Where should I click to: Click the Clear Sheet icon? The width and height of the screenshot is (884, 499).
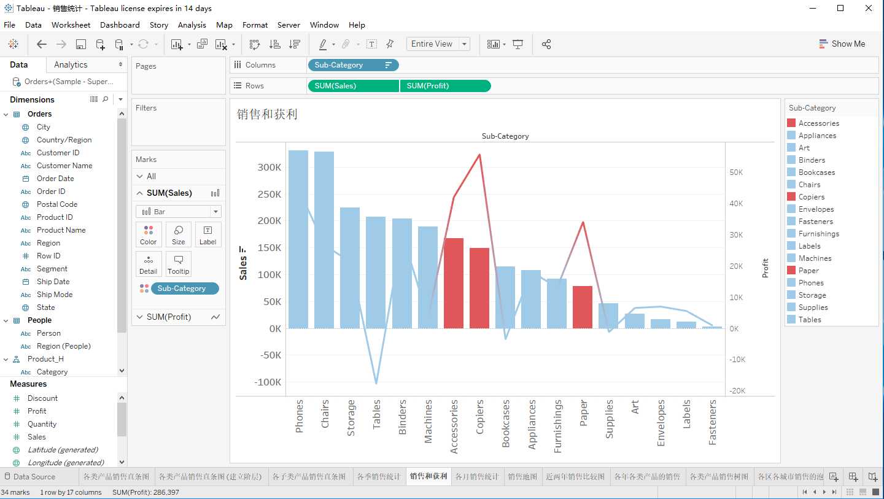pyautogui.click(x=221, y=44)
